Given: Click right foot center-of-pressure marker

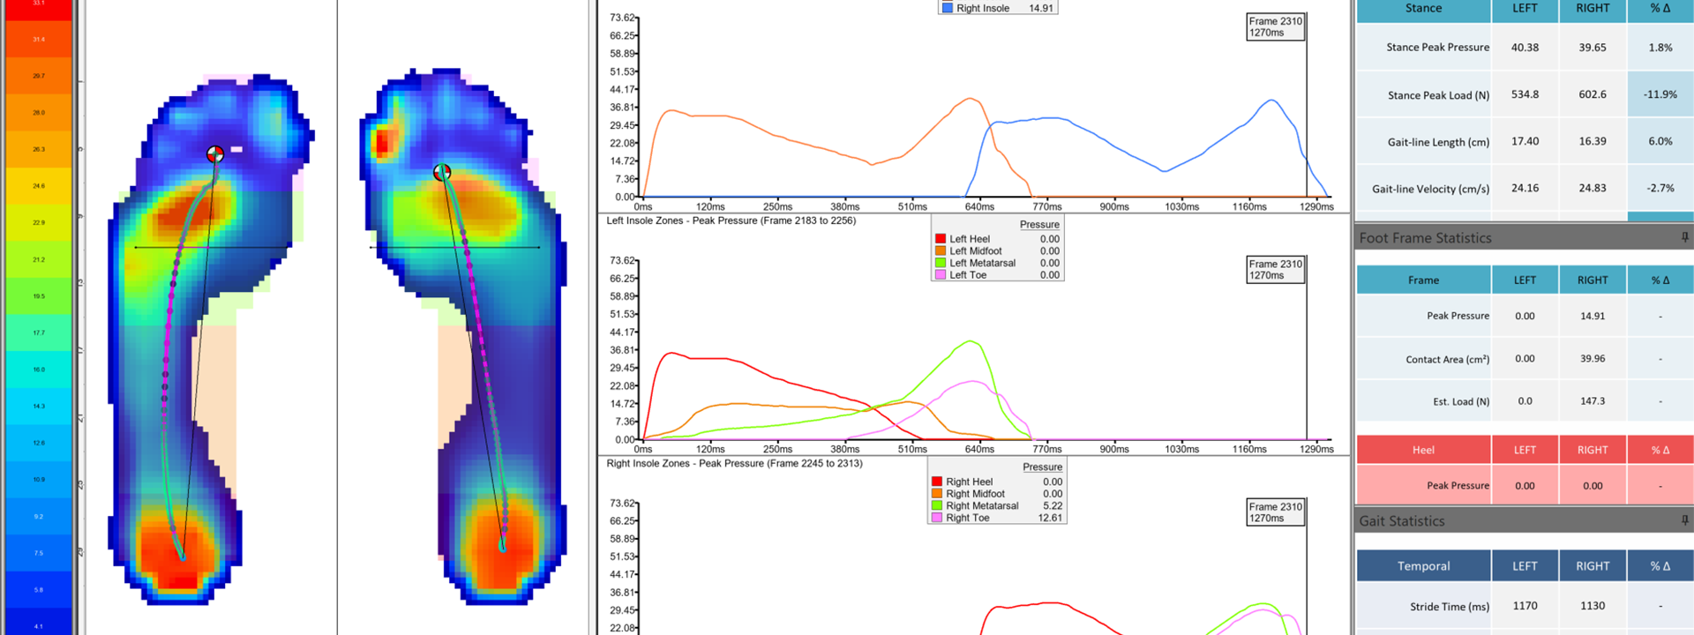Looking at the screenshot, I should (x=442, y=172).
